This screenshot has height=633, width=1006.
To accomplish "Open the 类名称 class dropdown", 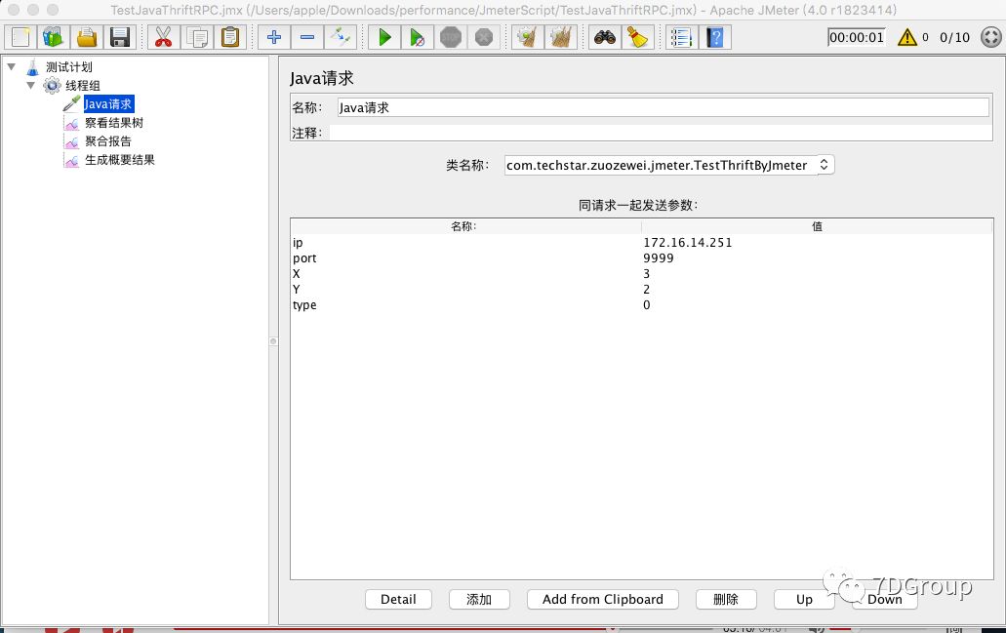I will 669,165.
